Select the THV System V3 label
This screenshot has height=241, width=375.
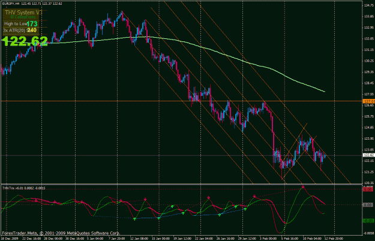(23, 13)
